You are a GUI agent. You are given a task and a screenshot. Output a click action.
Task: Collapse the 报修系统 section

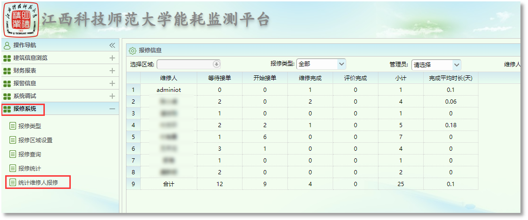coord(112,109)
